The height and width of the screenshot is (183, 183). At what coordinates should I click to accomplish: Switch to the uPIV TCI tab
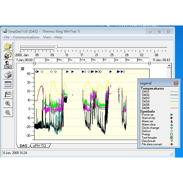[x=40, y=146]
